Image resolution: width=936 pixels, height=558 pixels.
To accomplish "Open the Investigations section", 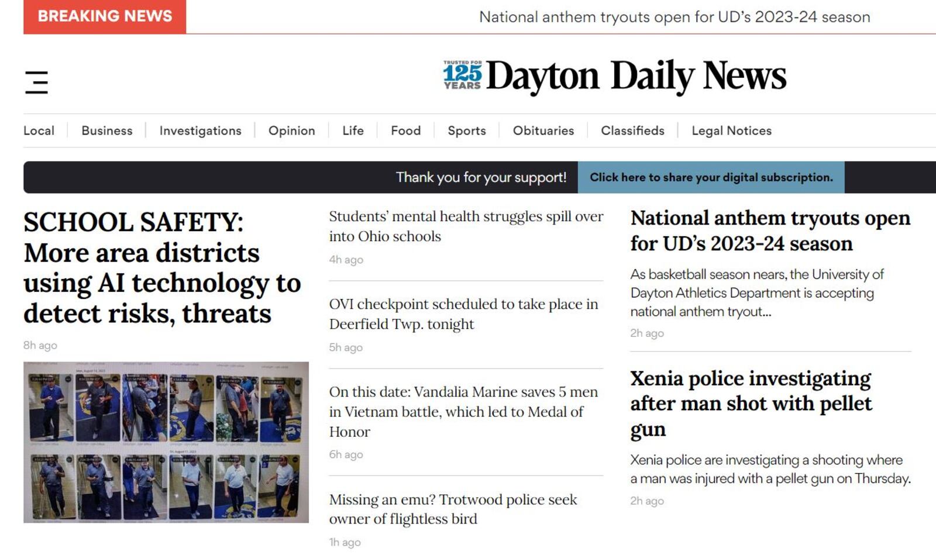I will (x=200, y=130).
